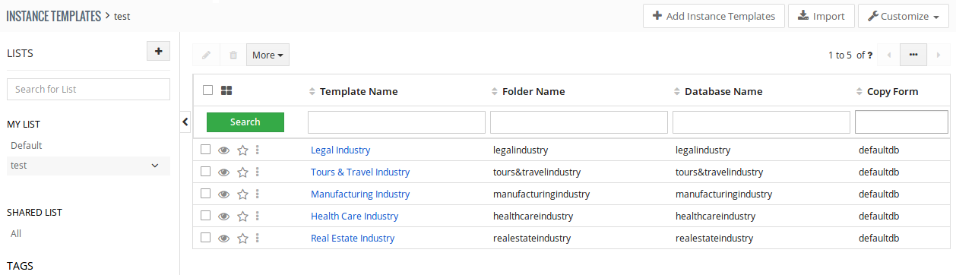Screen dimensions: 956x275
Task: Click the grid view icon in header
Action: (226, 90)
